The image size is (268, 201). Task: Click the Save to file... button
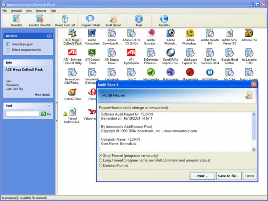pyautogui.click(x=229, y=176)
